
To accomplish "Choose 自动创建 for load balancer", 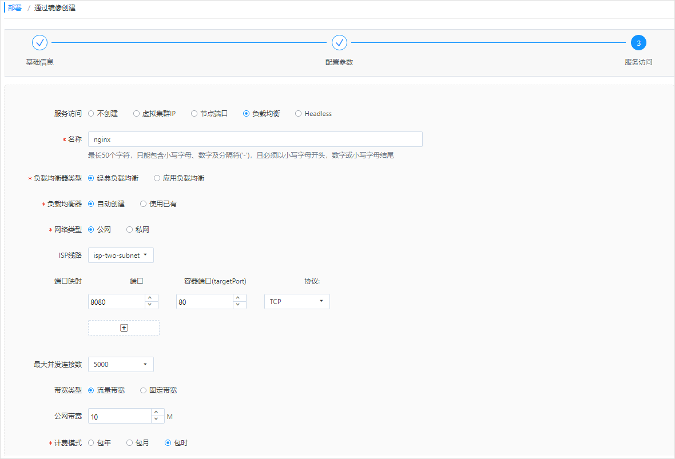I will (91, 204).
